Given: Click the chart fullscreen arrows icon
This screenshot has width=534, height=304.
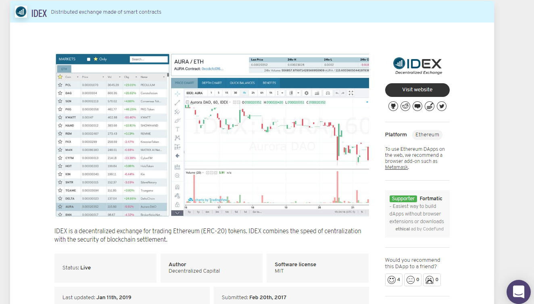Looking at the screenshot, I should click(x=351, y=93).
